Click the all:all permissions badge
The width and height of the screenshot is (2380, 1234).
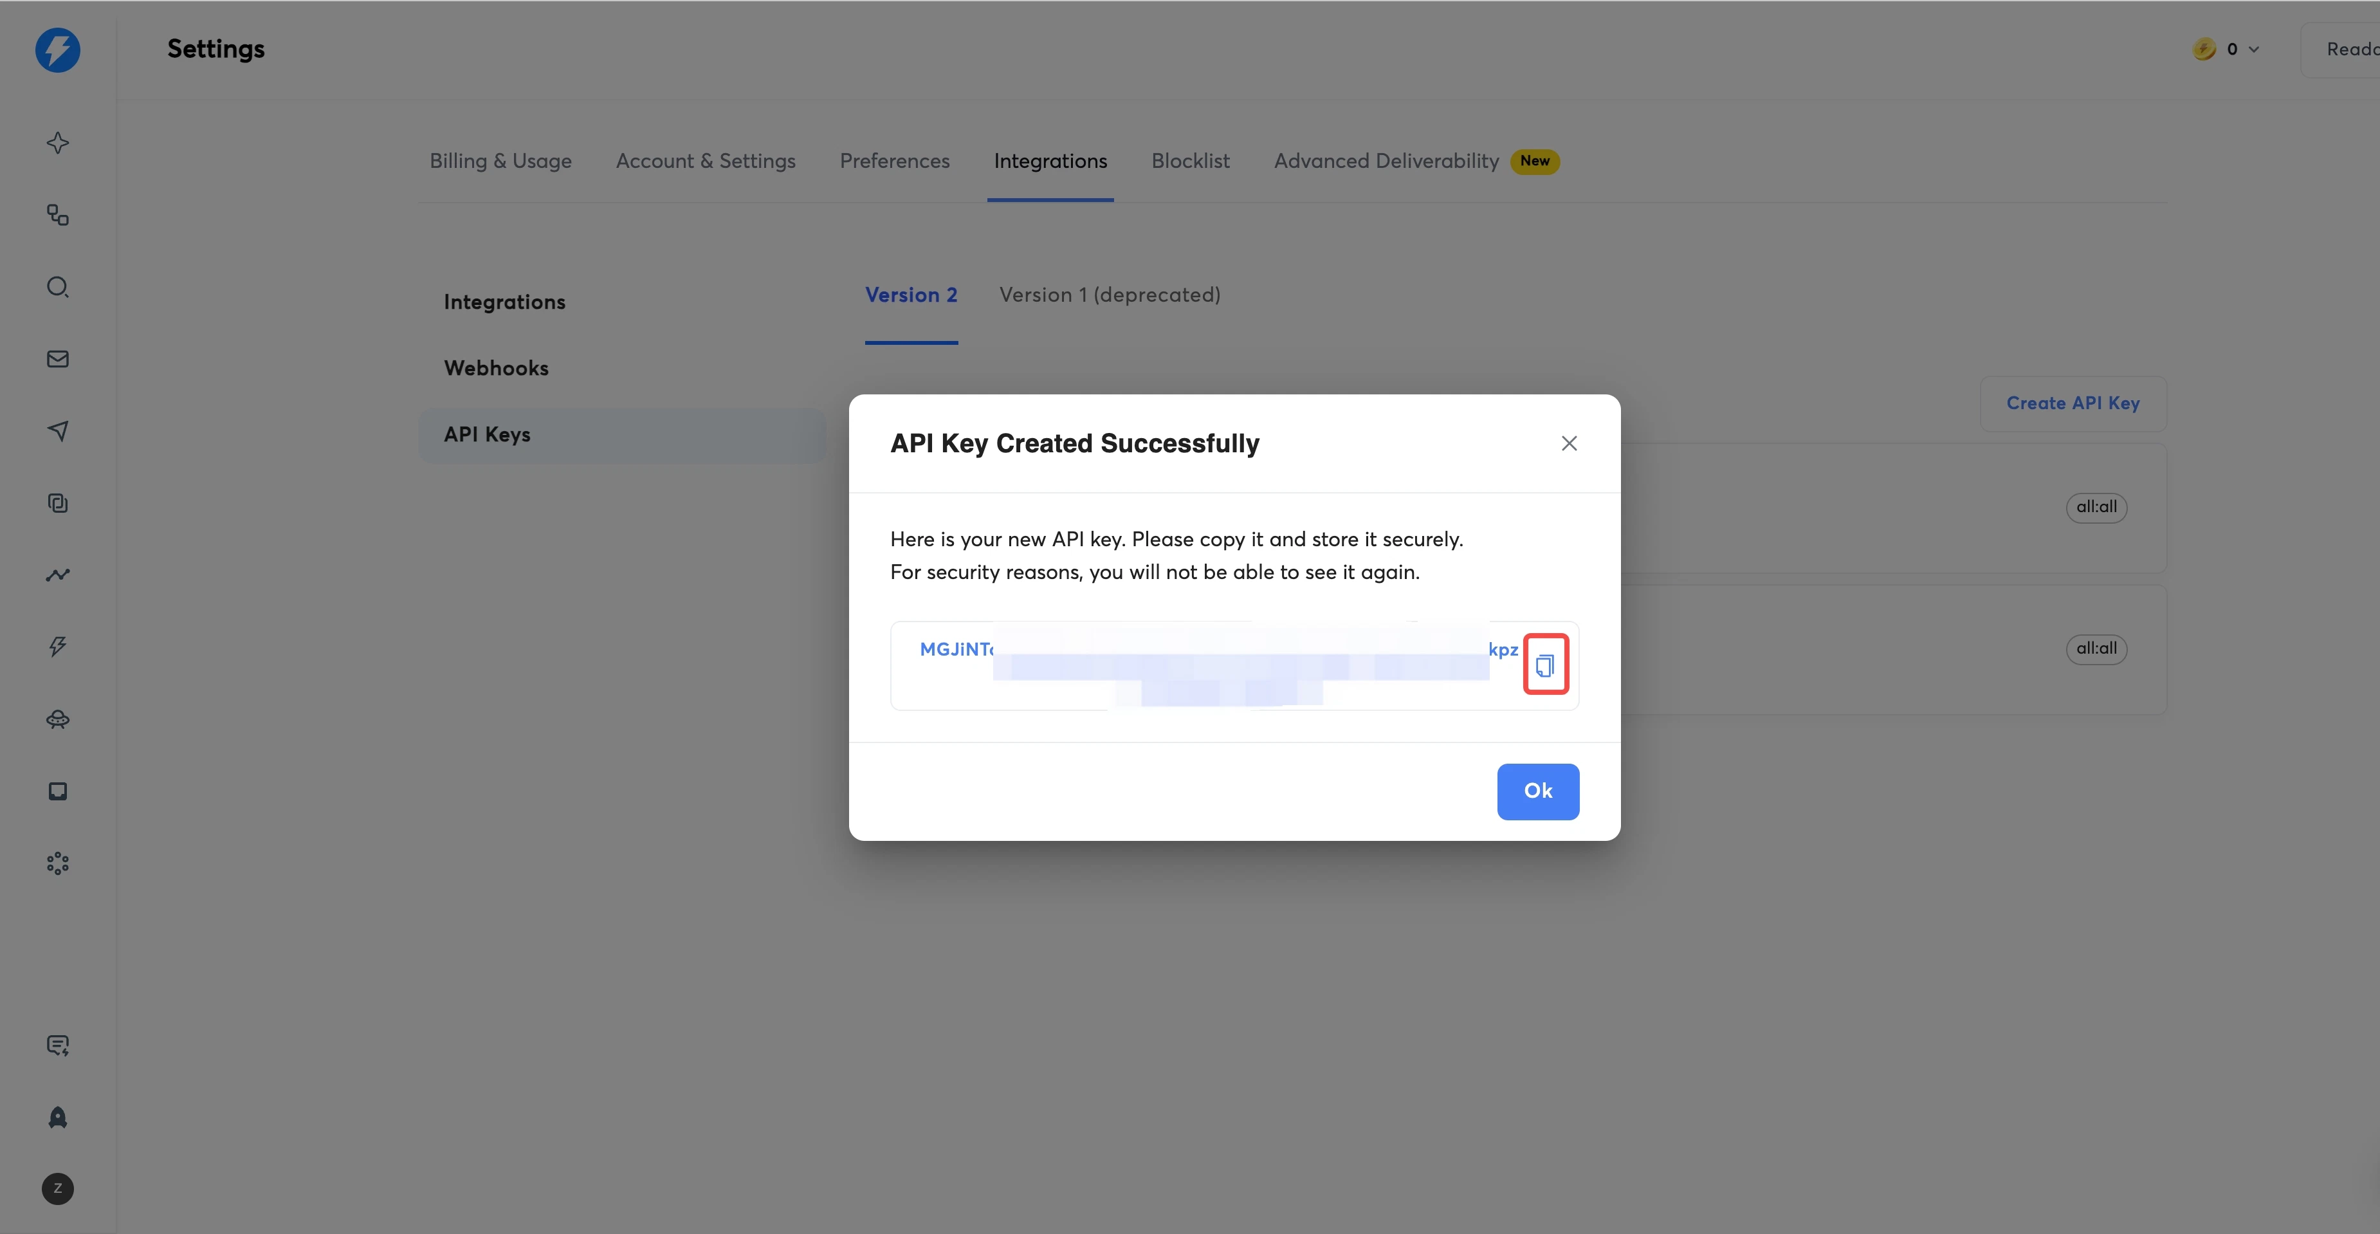2096,508
